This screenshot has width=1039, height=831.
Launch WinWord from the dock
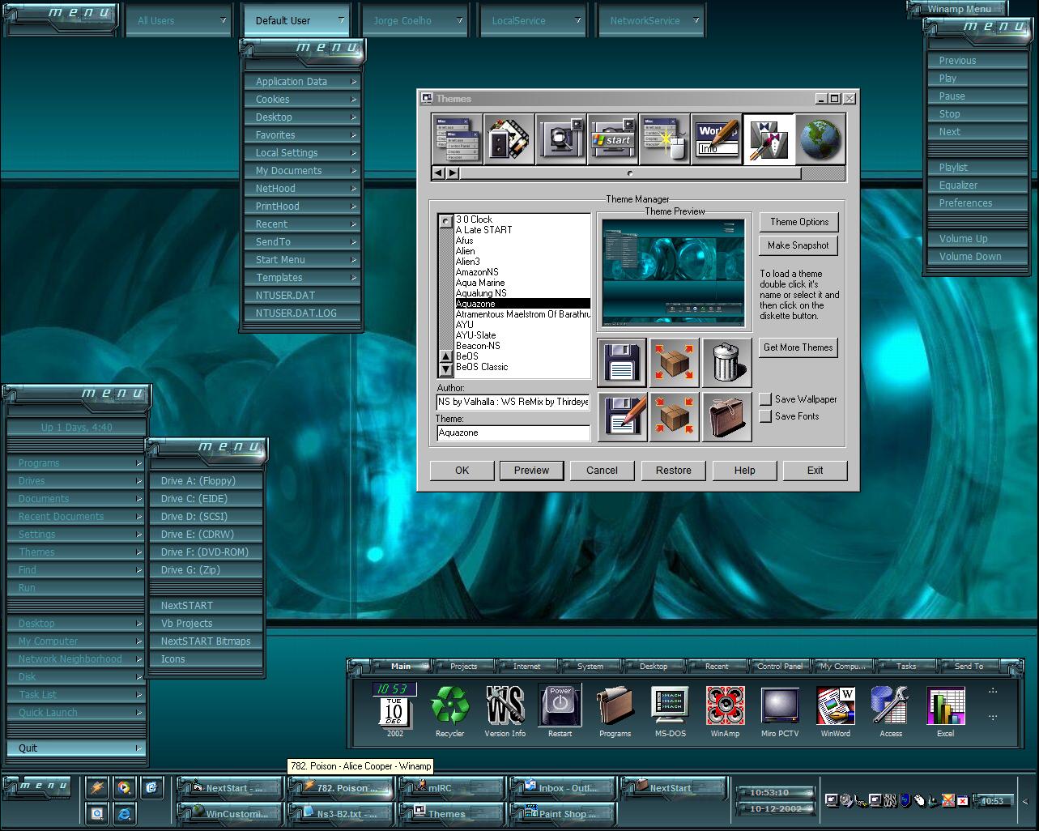[x=835, y=710]
